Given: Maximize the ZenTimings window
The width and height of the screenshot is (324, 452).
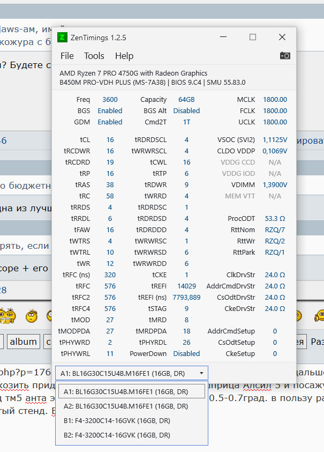Looking at the screenshot, I should pos(253,37).
